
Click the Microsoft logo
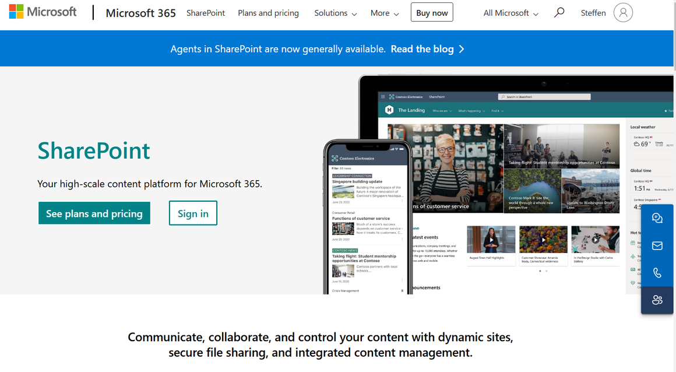click(42, 11)
